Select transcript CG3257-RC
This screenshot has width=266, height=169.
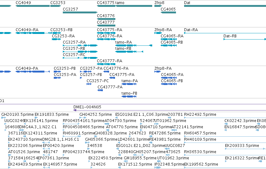(x=80, y=58)
